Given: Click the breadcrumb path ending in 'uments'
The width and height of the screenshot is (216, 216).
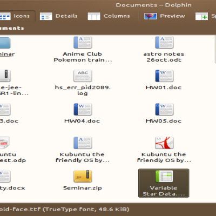Looking at the screenshot, I should [x=12, y=28].
